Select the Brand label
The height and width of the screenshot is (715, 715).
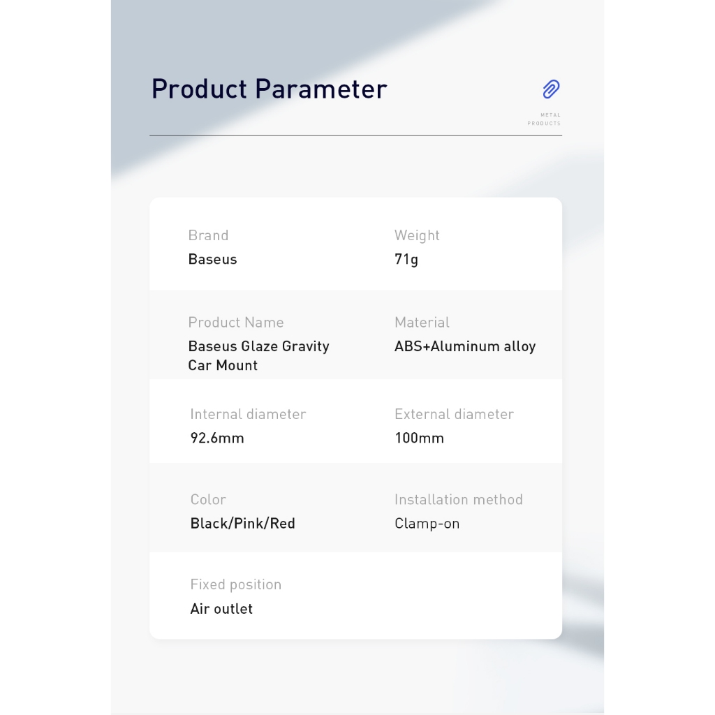click(208, 235)
